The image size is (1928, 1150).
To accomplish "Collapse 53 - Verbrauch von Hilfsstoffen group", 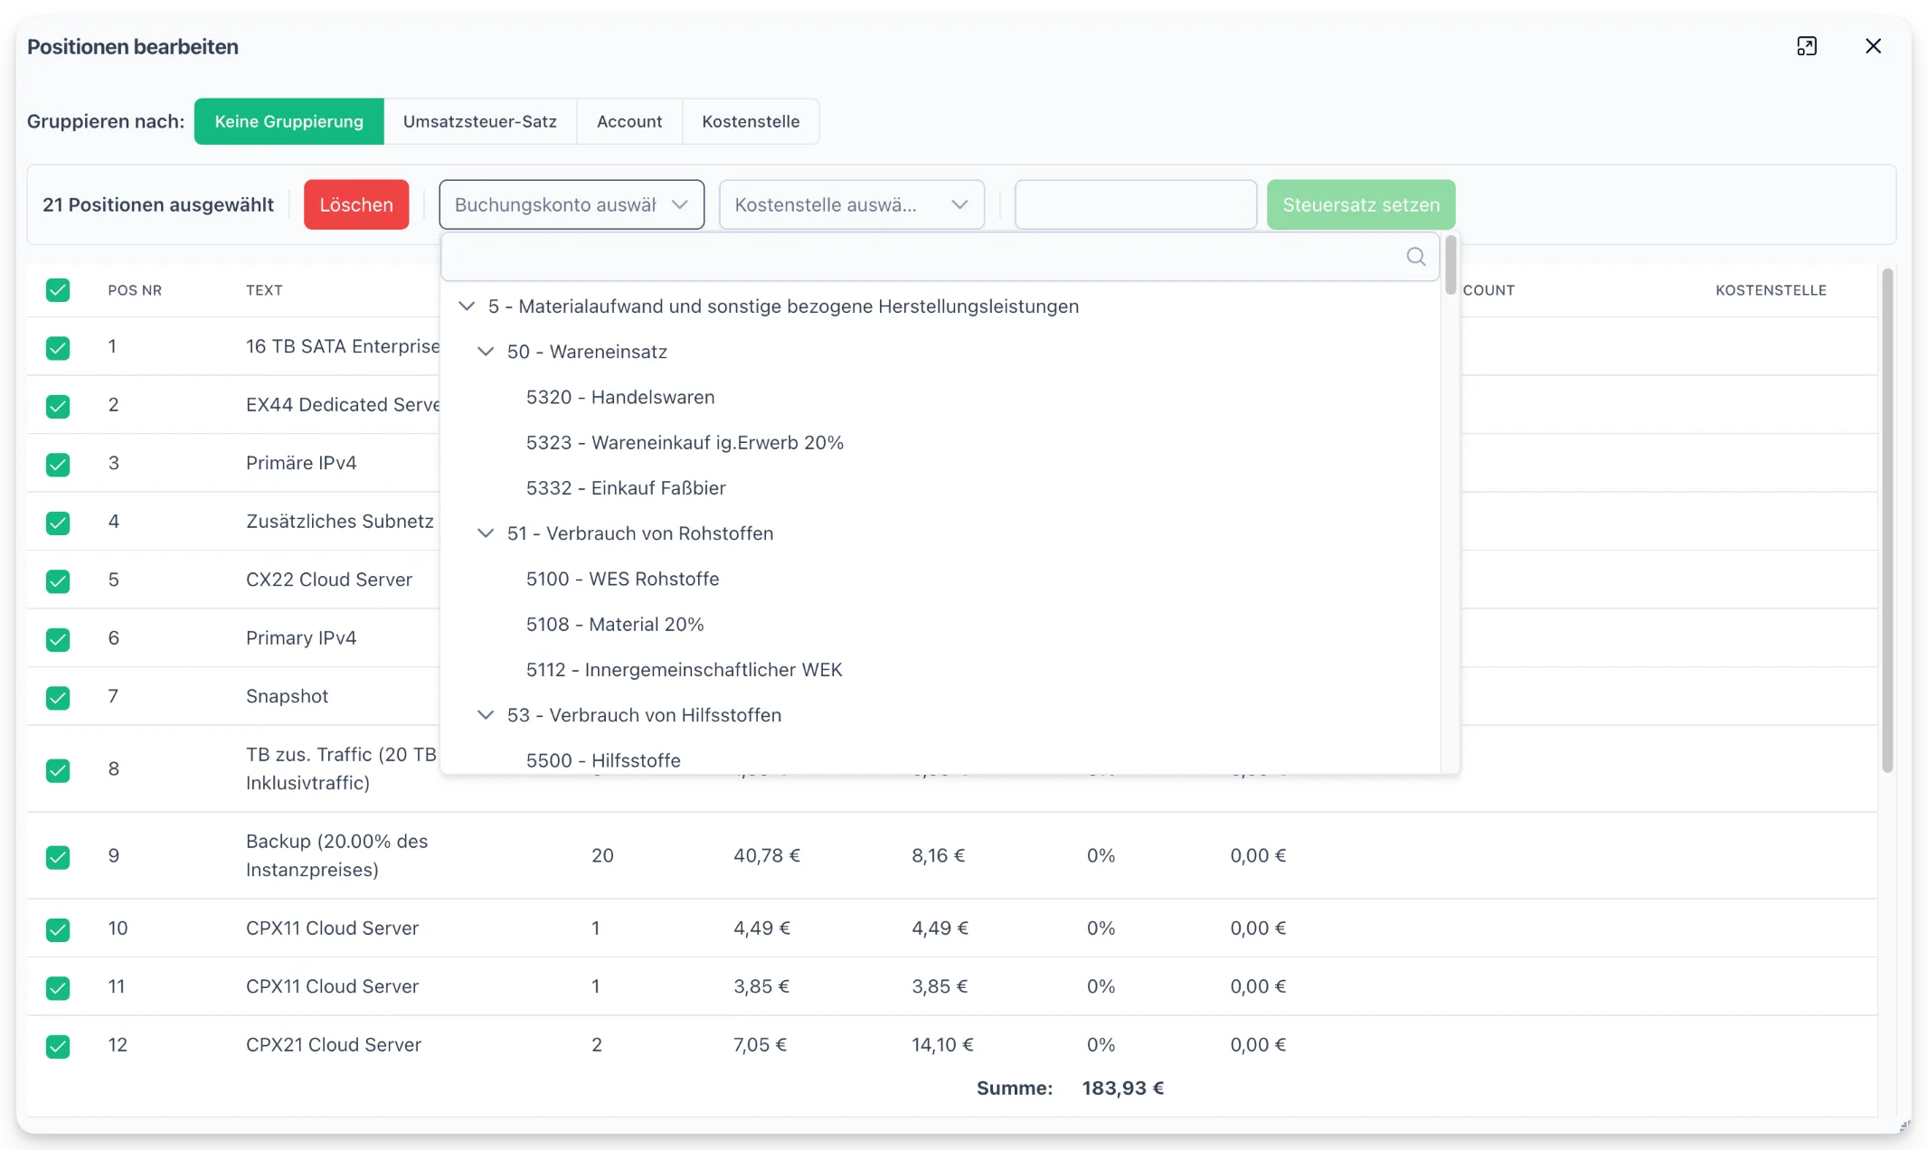I will pos(486,715).
